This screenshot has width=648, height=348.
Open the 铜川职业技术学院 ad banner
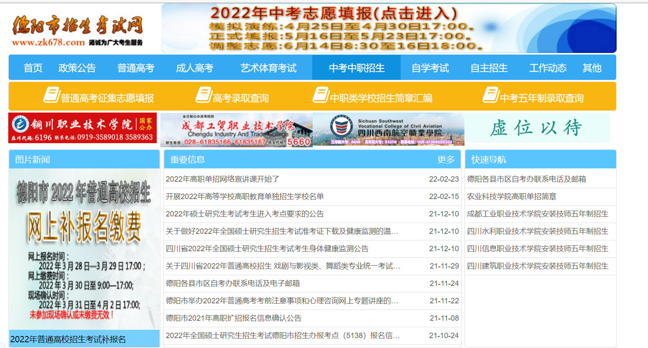(x=83, y=128)
